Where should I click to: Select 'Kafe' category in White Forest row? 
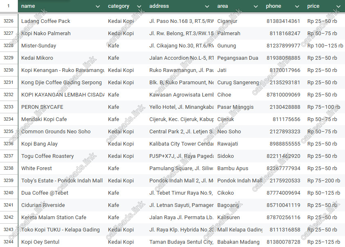point(126,168)
